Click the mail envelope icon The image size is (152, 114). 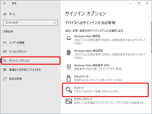pyautogui.click(x=5, y=52)
